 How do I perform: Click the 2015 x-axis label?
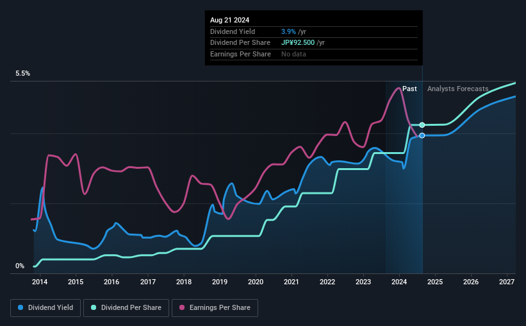click(x=76, y=282)
